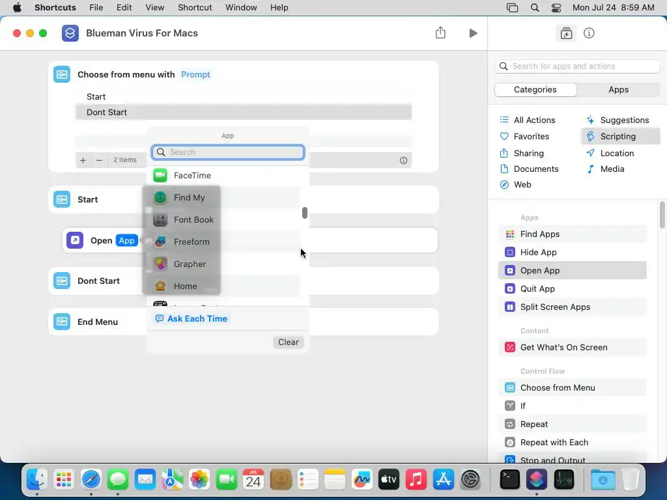Select Sharing category
Screen dimensions: 667x500
click(x=522, y=154)
